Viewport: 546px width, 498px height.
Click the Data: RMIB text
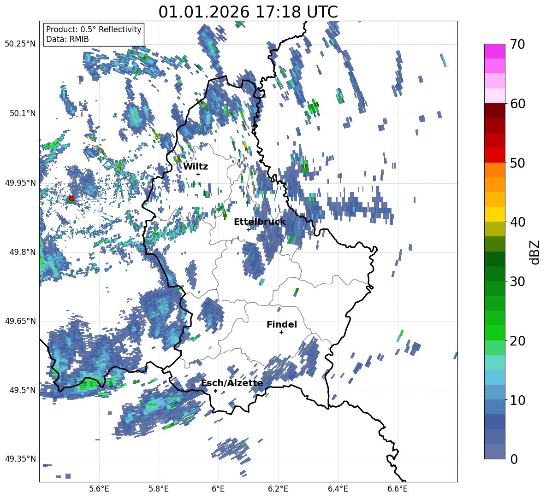click(67, 39)
